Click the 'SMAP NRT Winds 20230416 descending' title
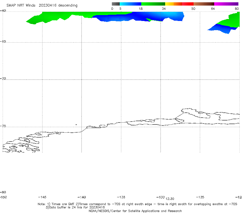Viewport: 242px width, 213px height. (42, 6)
